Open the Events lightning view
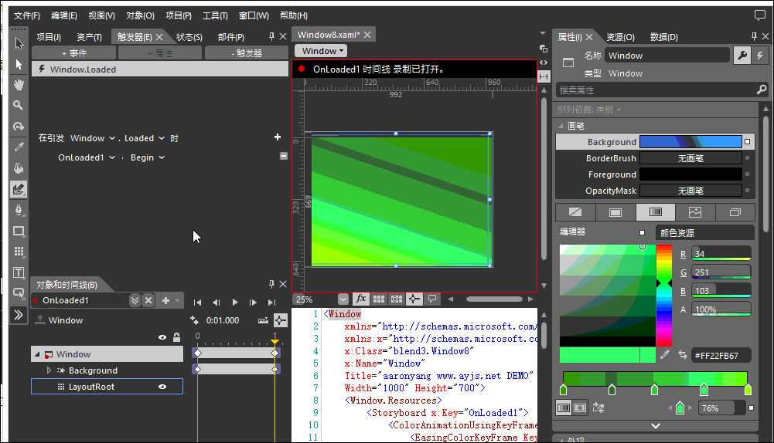 759,56
